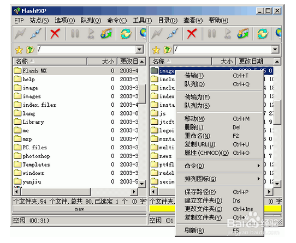Screen dimensions: 296x243
Task: Select the mxp folder row
Action: coord(76,139)
